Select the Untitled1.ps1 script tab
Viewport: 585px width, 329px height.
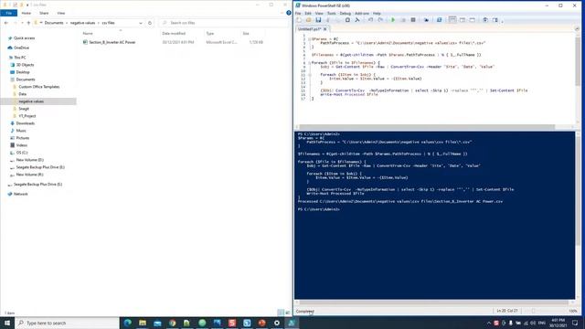click(x=309, y=28)
